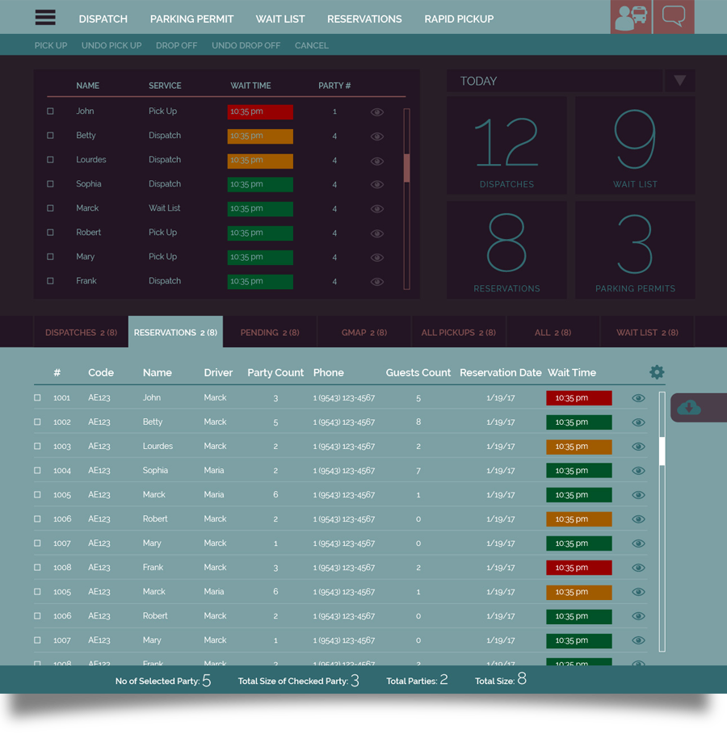Open the TODAY date selector field

point(554,81)
